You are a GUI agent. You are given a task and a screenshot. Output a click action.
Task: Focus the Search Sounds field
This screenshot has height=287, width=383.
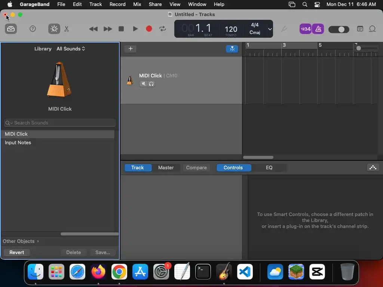[x=60, y=123]
